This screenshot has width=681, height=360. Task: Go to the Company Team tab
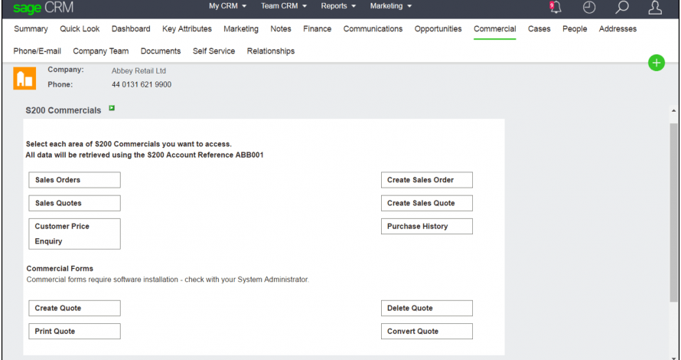pyautogui.click(x=101, y=51)
